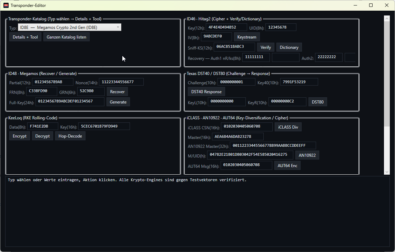Screen dimensions: 395x252
Task: Click the KeyL(10h) input field
Action: click(227, 102)
